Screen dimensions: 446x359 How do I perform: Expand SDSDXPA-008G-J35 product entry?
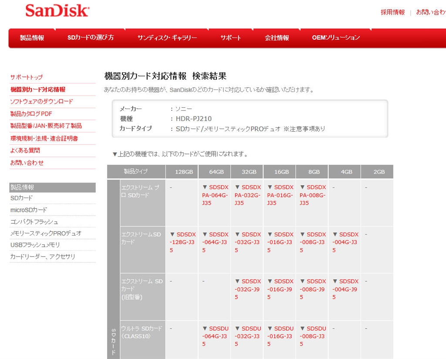(313, 195)
